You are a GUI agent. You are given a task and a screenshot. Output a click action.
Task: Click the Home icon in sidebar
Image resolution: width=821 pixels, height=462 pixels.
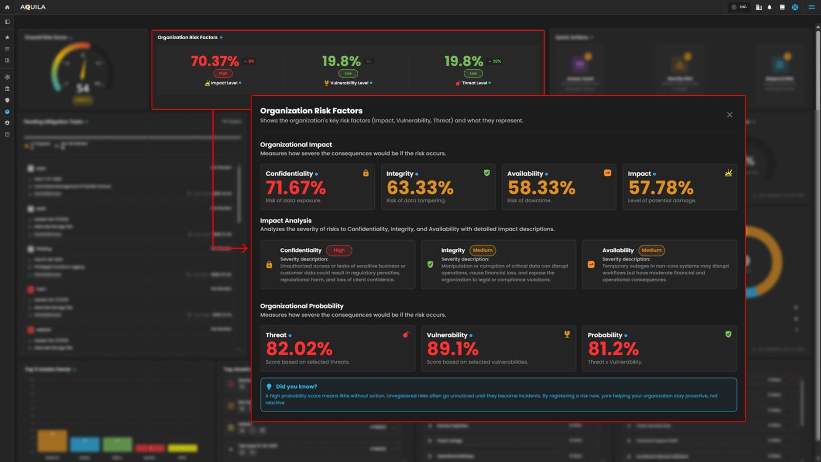7,7
